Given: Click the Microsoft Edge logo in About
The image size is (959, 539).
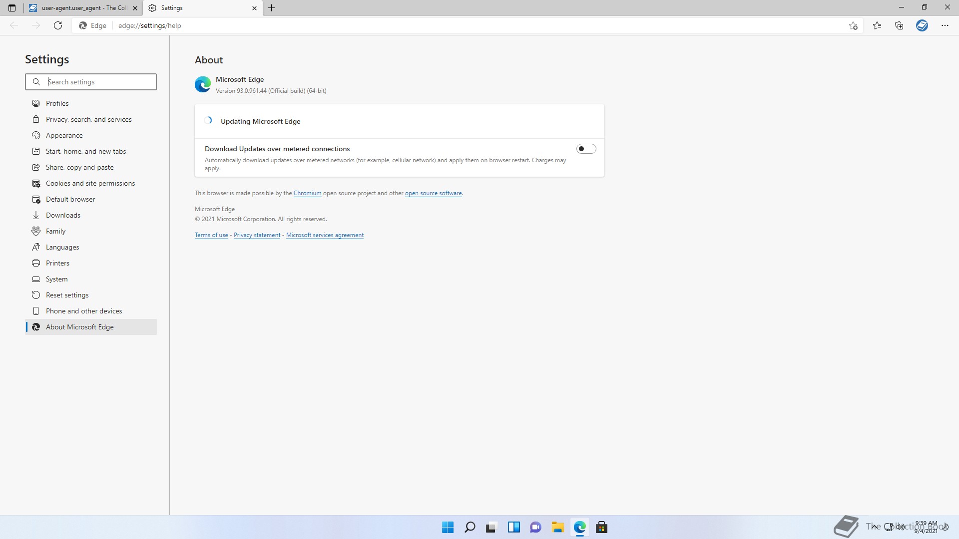Looking at the screenshot, I should tap(203, 84).
